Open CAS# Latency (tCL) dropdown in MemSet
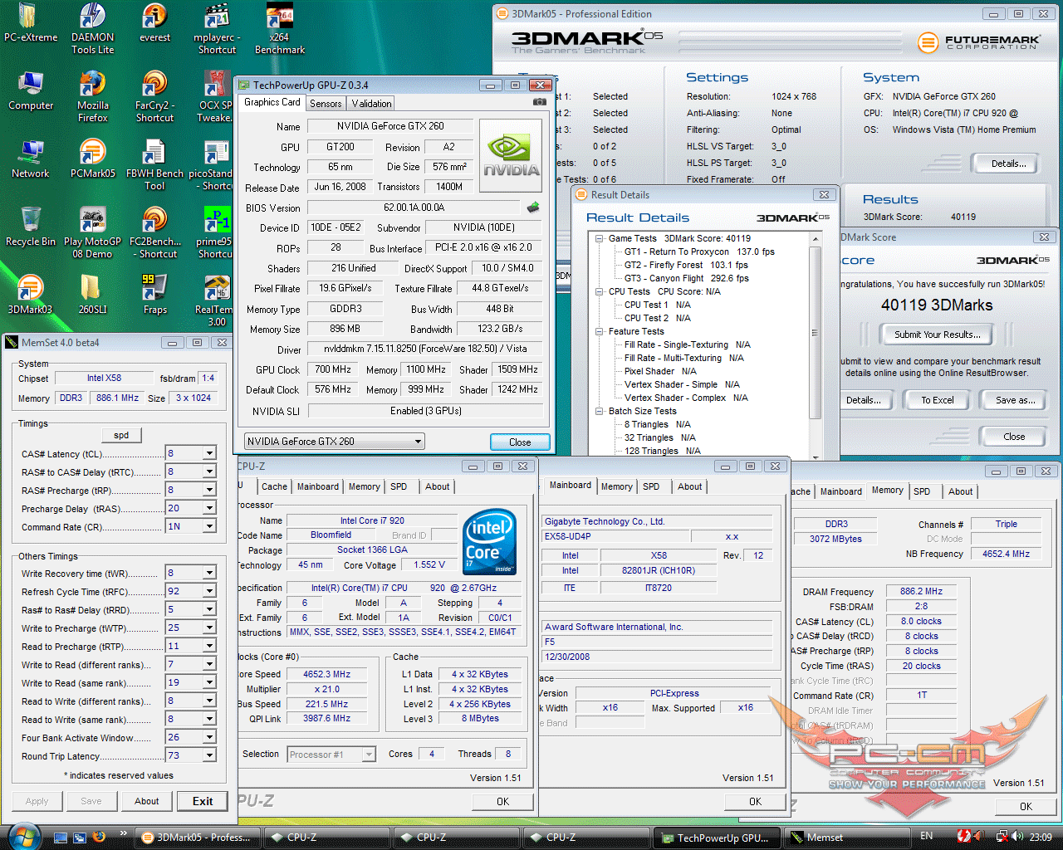The height and width of the screenshot is (850, 1063). (x=209, y=453)
